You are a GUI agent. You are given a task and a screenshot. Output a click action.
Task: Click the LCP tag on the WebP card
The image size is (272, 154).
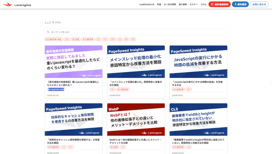coord(123,147)
